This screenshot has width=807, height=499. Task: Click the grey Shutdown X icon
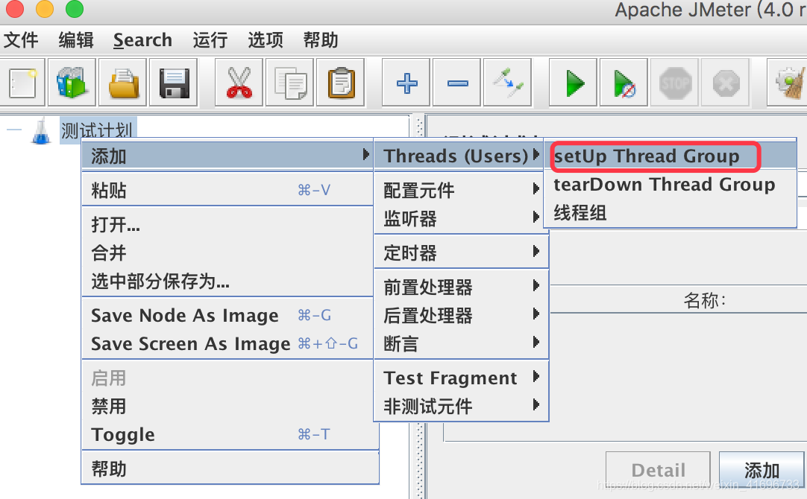click(726, 83)
